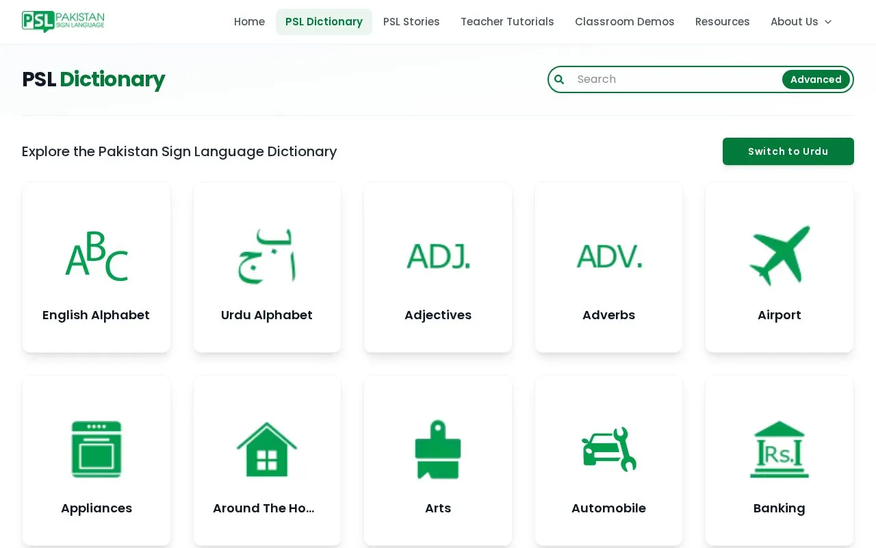Open the English Alphabet ABC icon
876x548 pixels.
(96, 256)
